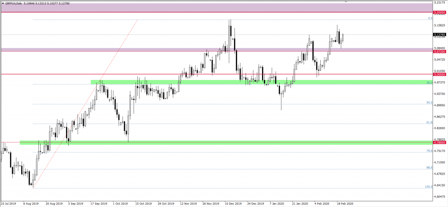Select the purple resistance zone above 5.20000

point(217,8)
